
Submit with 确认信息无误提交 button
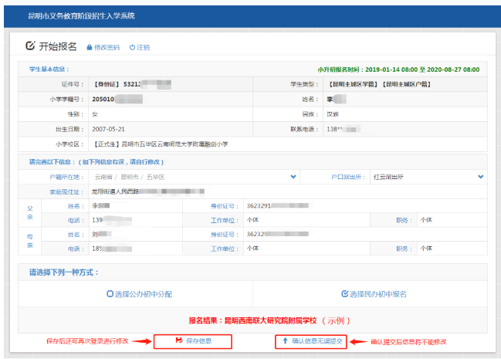[311, 341]
